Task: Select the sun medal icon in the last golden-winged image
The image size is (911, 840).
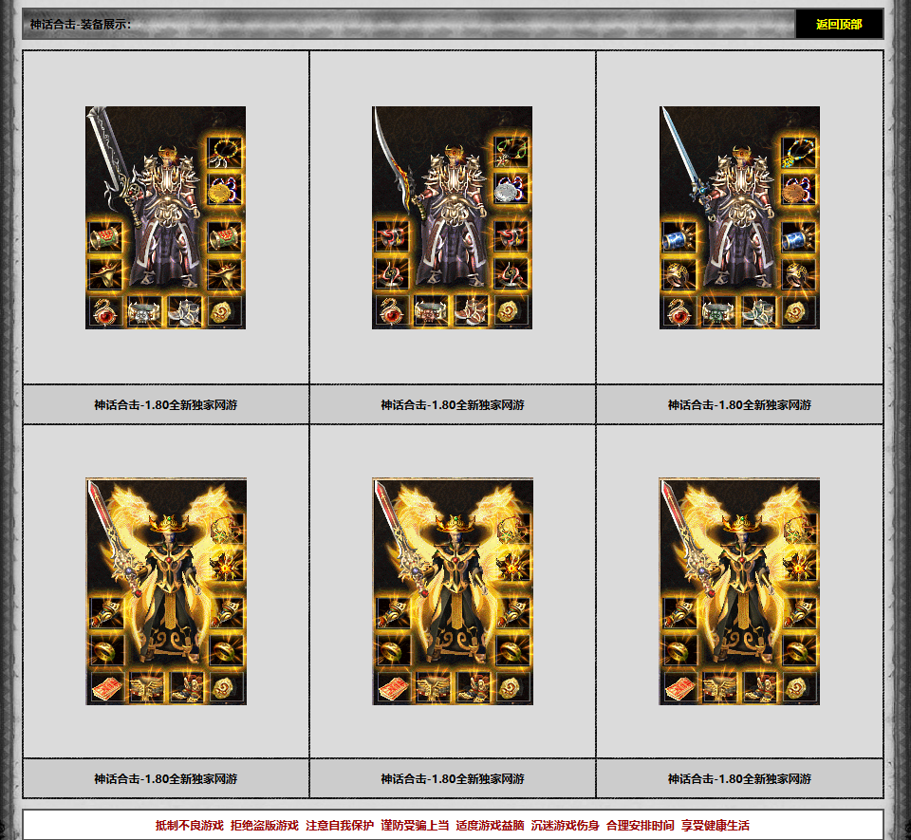Action: [x=798, y=566]
